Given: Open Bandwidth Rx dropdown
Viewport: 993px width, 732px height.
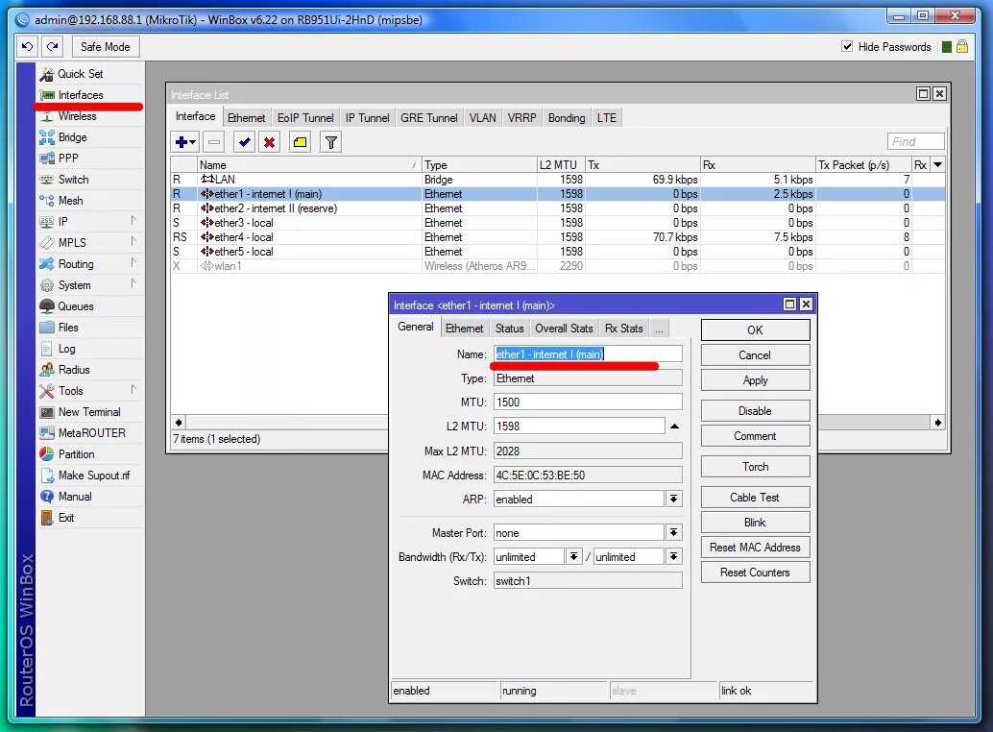Looking at the screenshot, I should [573, 556].
